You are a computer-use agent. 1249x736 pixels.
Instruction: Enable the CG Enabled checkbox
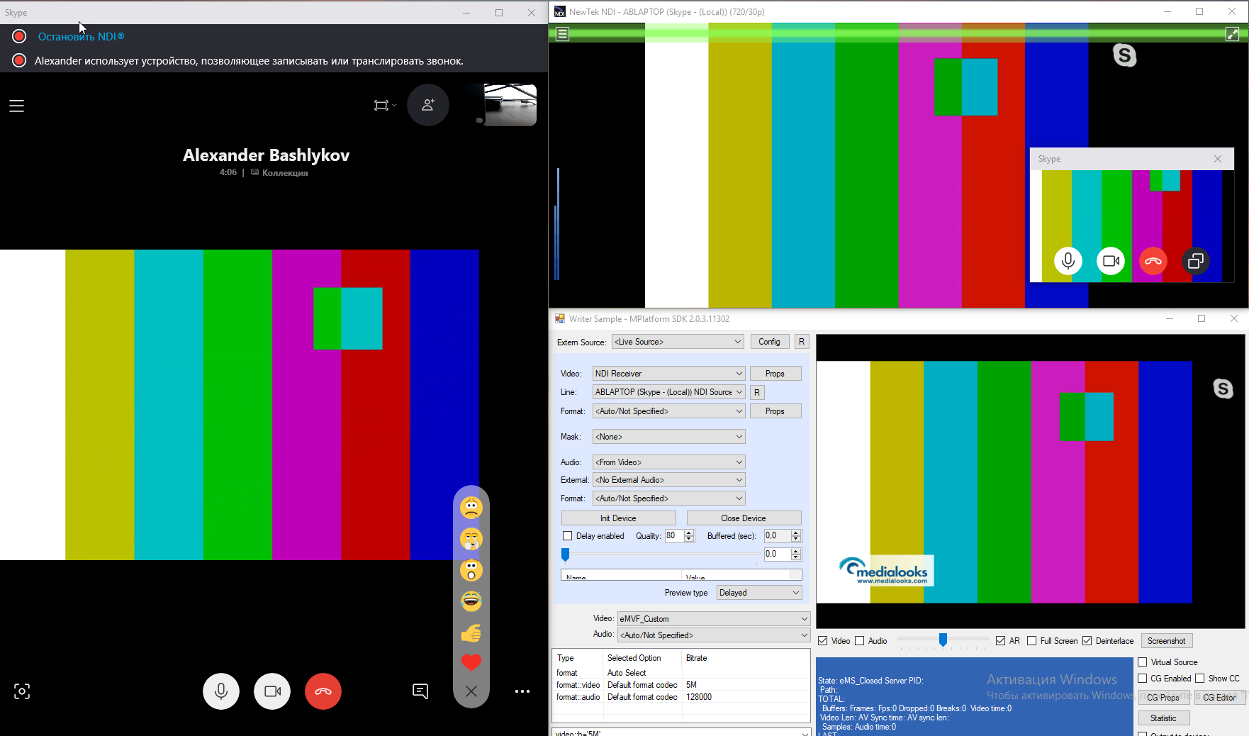1143,679
